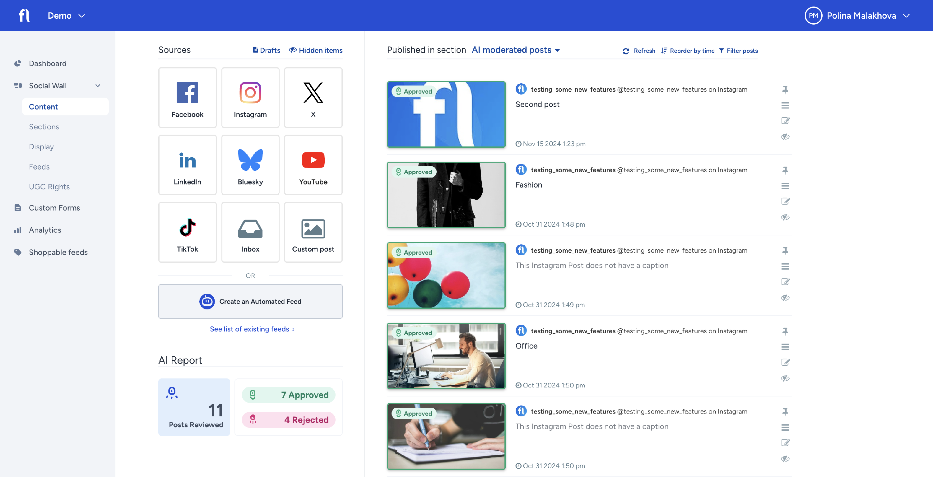This screenshot has width=933, height=477.
Task: Choose the Custom post tile
Action: click(x=313, y=232)
